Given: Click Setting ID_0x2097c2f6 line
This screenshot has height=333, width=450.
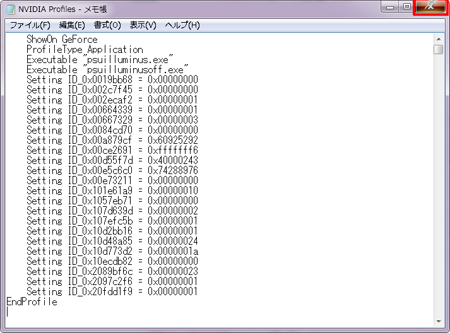Looking at the screenshot, I should [112, 281].
